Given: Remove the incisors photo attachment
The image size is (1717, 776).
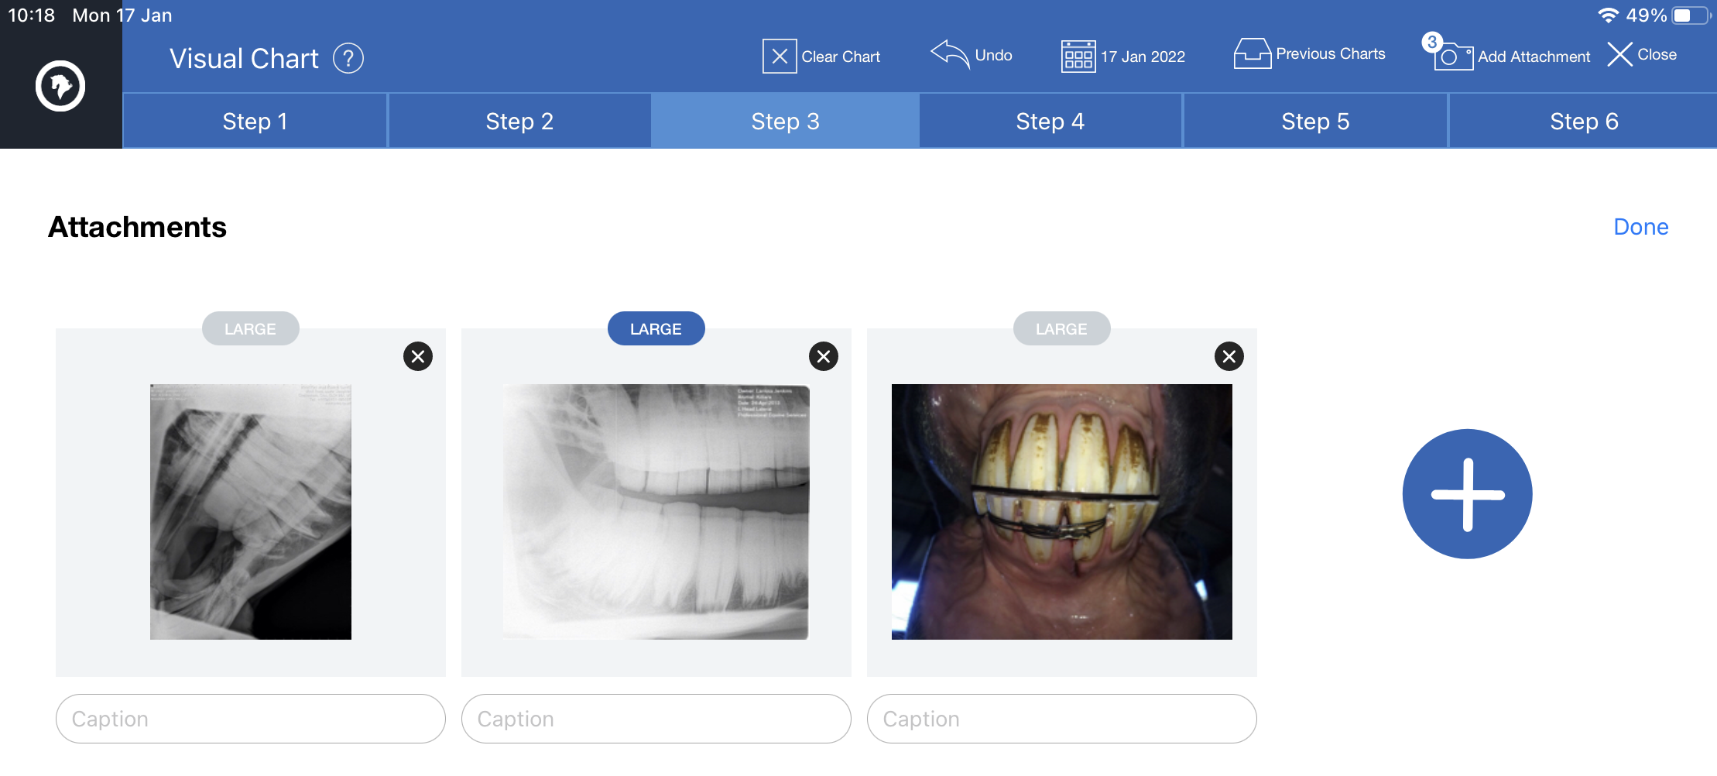Looking at the screenshot, I should coord(1229,356).
